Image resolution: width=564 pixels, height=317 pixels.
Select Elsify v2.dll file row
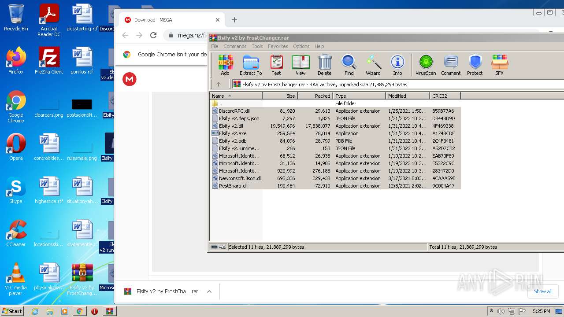pyautogui.click(x=335, y=126)
